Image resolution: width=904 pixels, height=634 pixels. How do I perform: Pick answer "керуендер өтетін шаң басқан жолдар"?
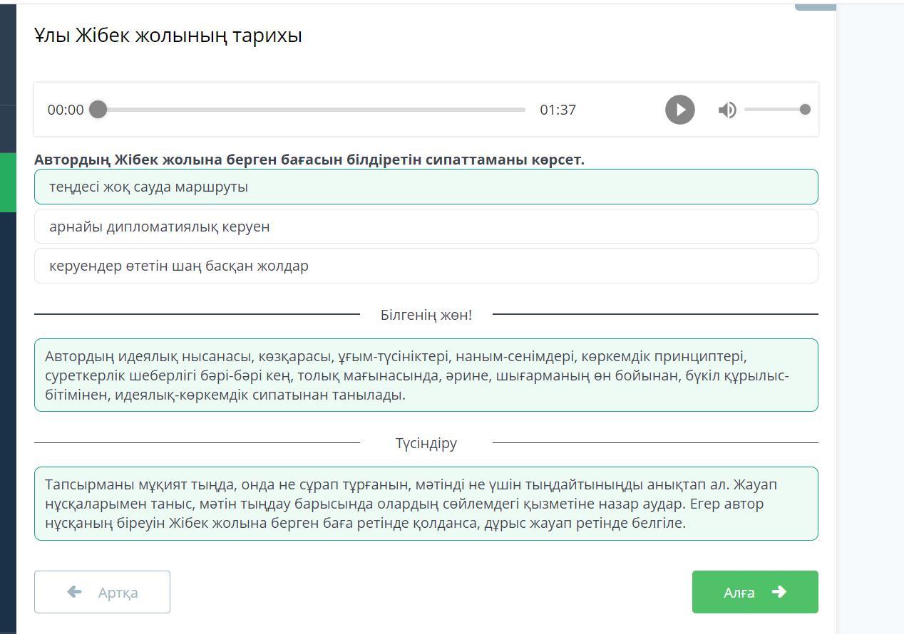[x=426, y=266]
